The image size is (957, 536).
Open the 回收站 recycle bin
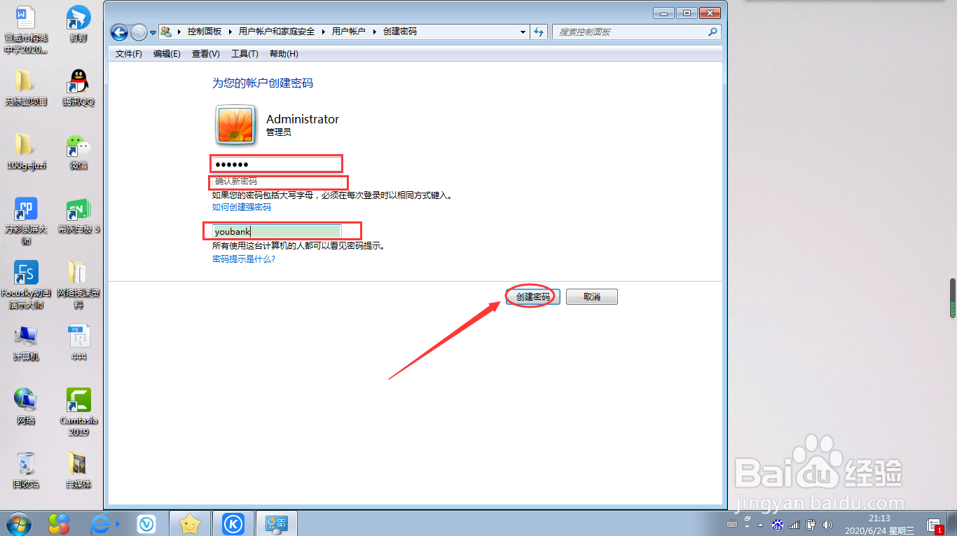click(26, 470)
